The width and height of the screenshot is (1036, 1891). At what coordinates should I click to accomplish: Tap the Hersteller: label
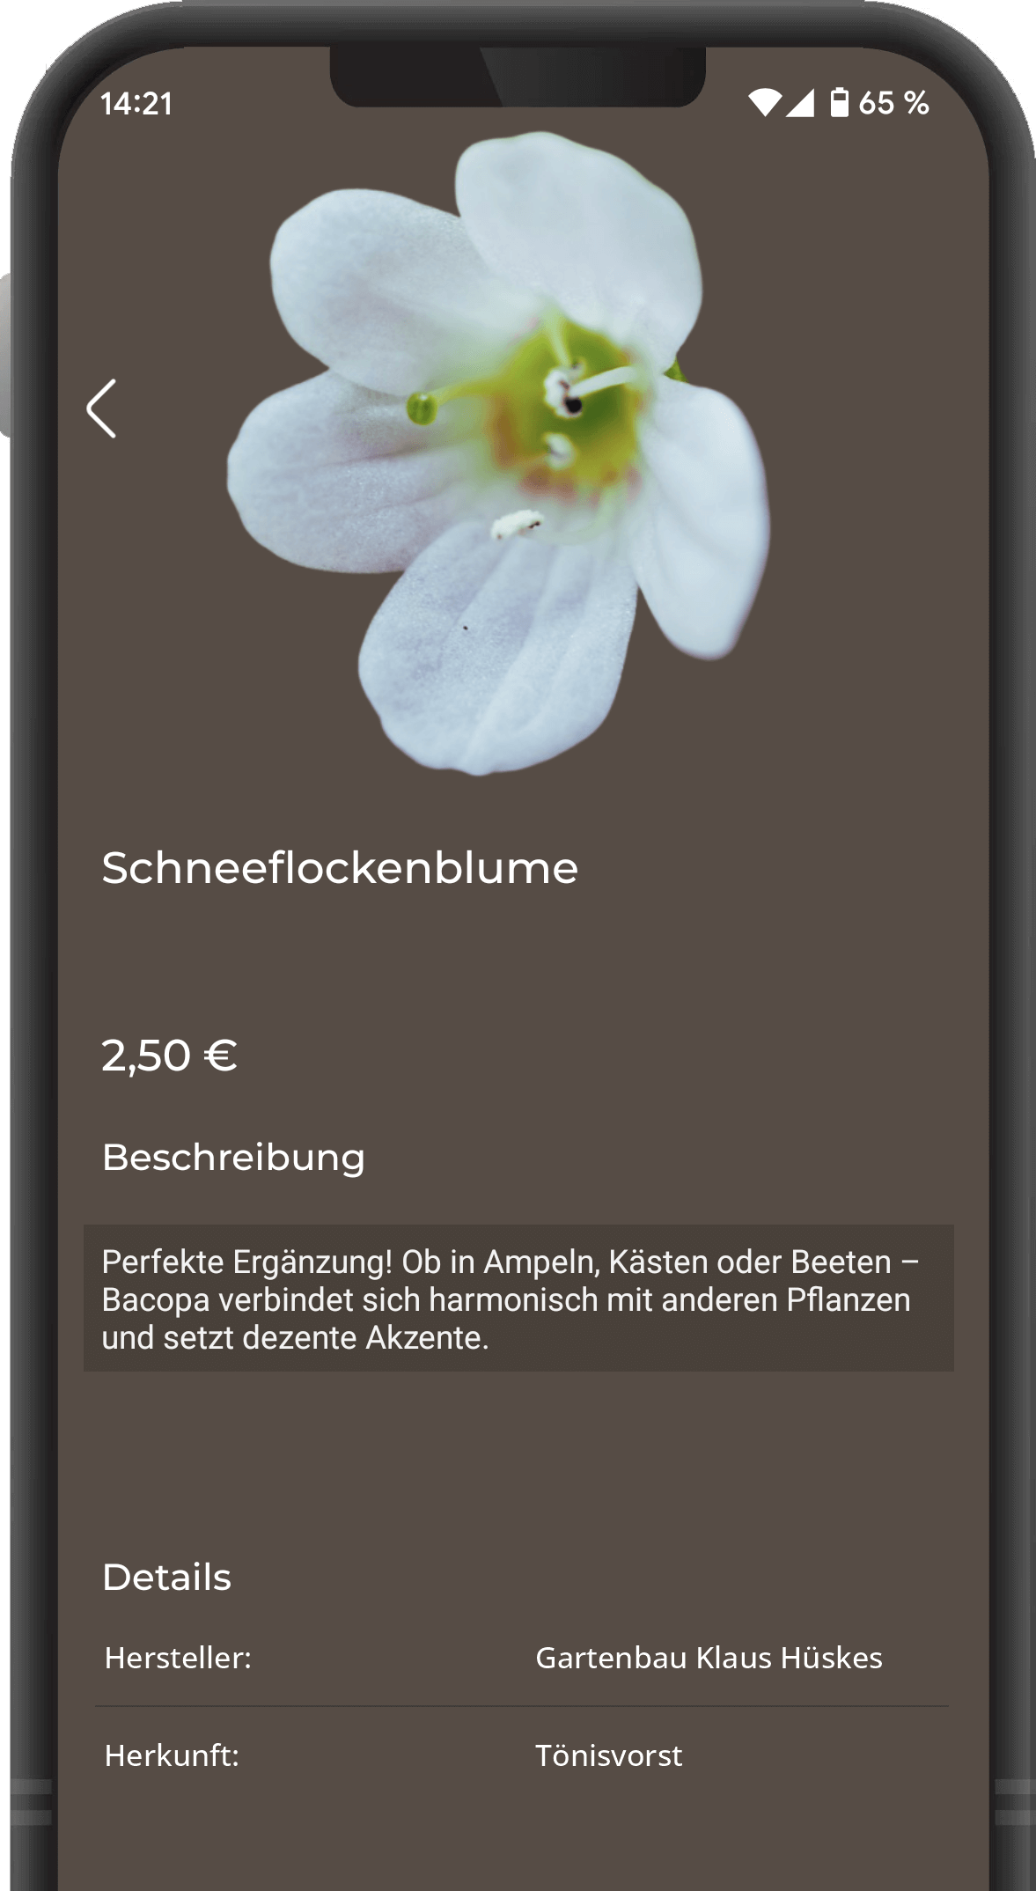(178, 1658)
